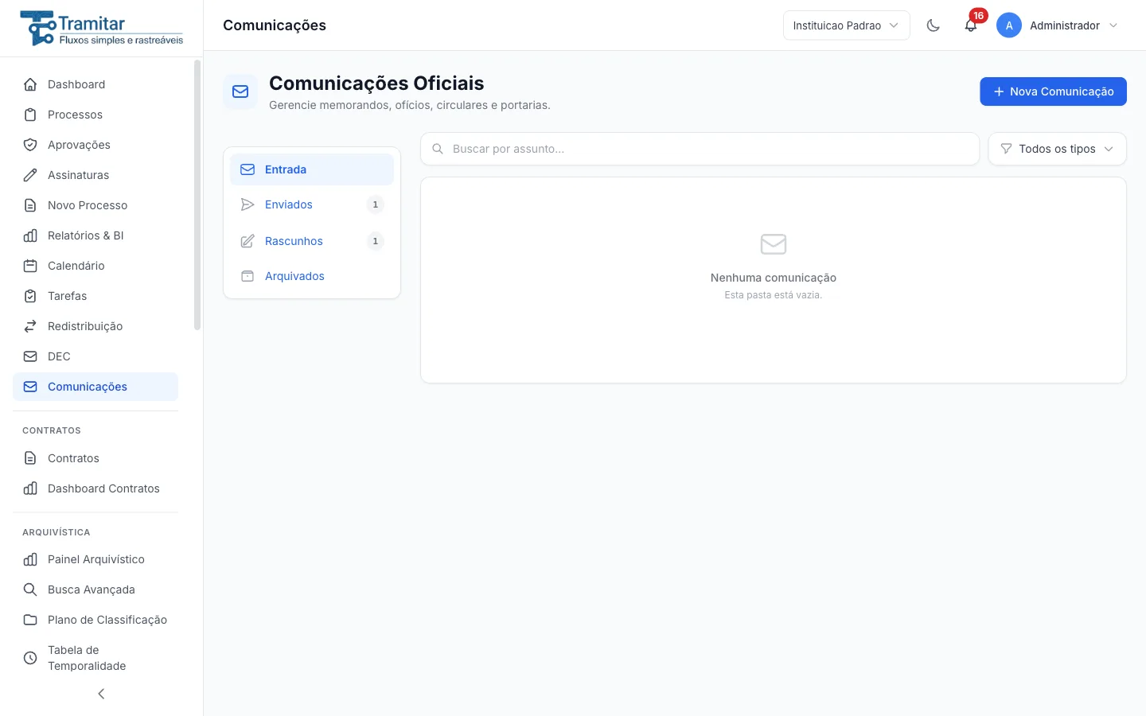Click the Rascunhos edit pencil icon
Screen dimensions: 1146x716
point(248,241)
